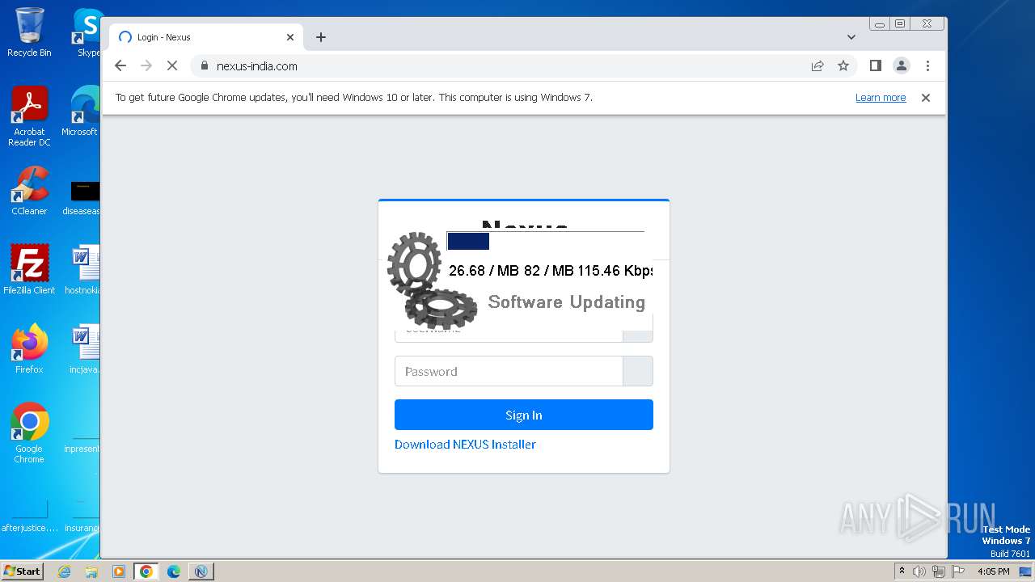
Task: Open the FileZilla Client shortcut
Action: click(29, 270)
